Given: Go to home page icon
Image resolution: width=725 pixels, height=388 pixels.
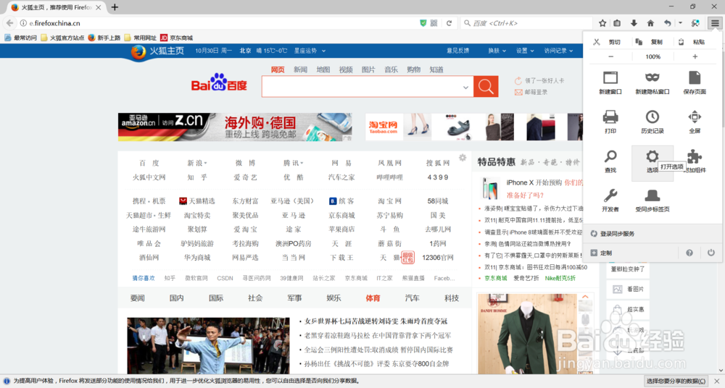Looking at the screenshot, I should point(650,23).
